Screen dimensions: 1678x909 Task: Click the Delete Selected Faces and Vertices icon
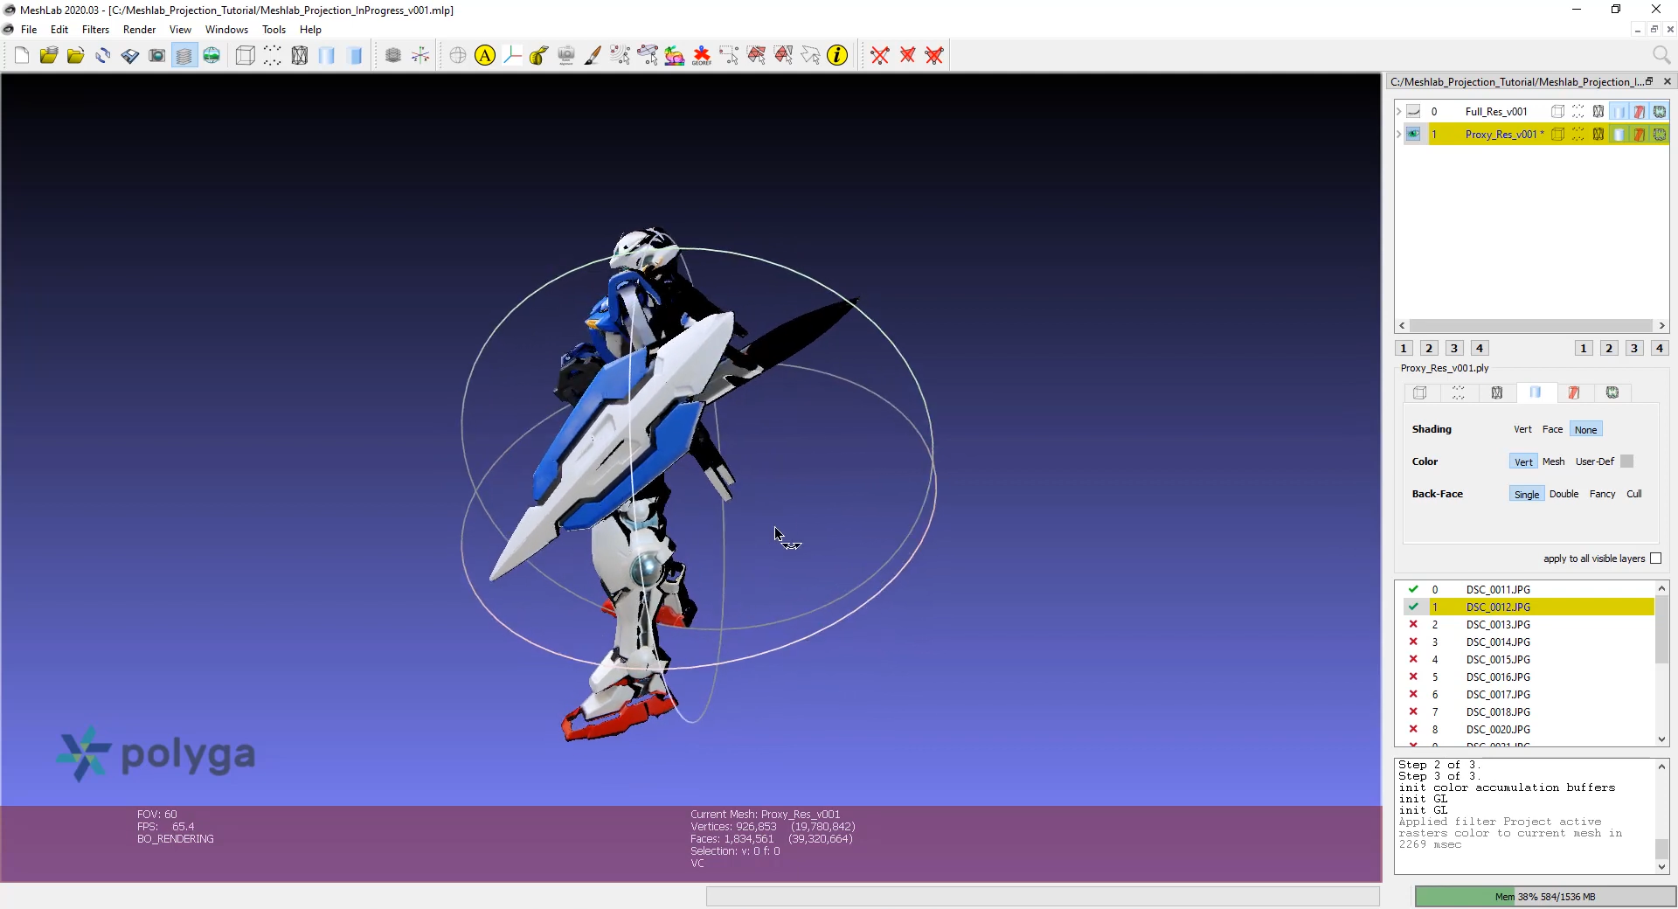(x=934, y=56)
